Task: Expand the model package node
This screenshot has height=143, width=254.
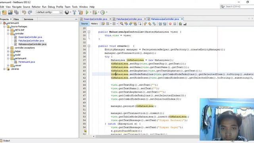Action: click(x=8, y=55)
